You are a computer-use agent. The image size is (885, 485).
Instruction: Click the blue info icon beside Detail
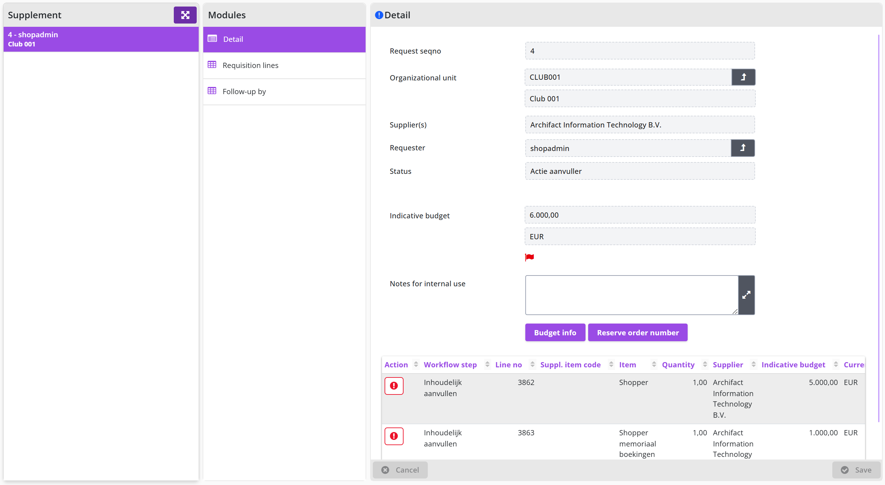coord(379,15)
